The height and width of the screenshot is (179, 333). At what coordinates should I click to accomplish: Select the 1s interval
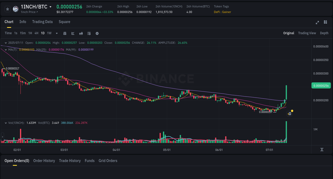[16, 33]
